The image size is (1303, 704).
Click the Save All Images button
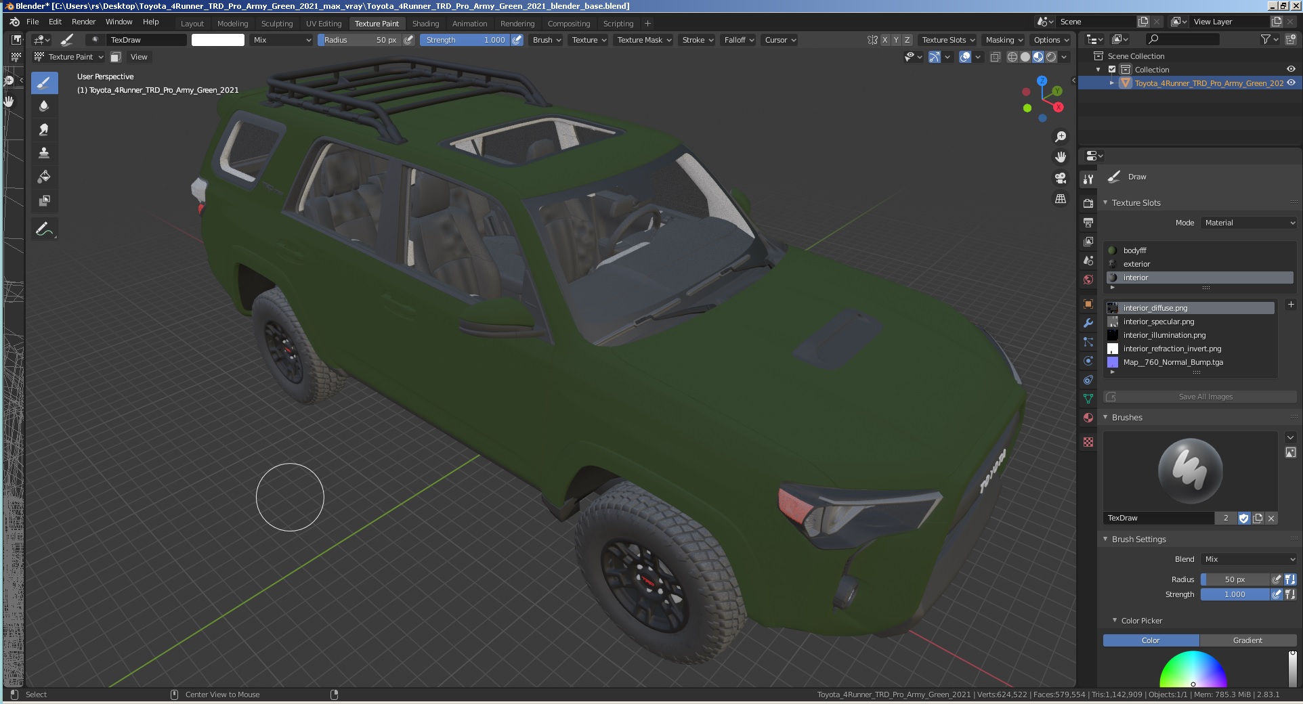click(1200, 397)
